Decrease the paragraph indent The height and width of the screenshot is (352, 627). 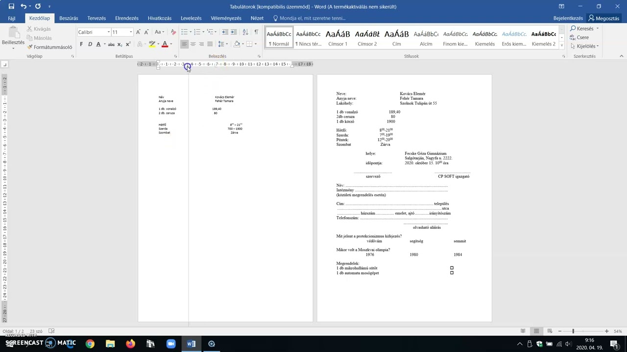[225, 32]
